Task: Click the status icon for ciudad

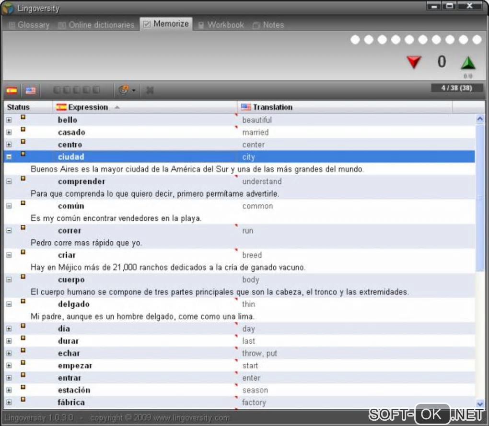Action: click(23, 154)
